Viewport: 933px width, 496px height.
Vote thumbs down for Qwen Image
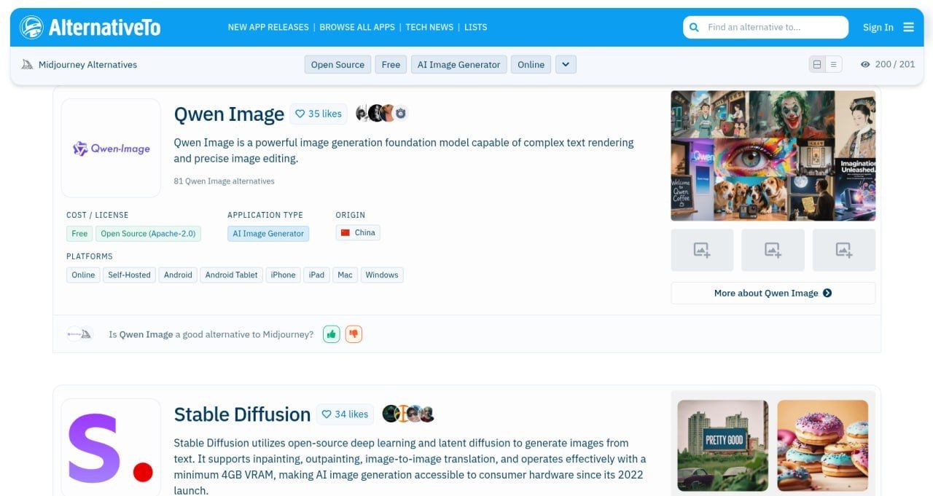tap(354, 334)
